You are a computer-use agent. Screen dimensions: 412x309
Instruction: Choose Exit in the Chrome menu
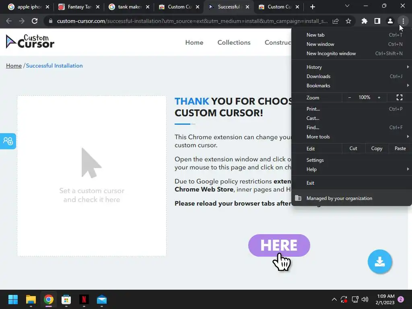tap(352, 183)
